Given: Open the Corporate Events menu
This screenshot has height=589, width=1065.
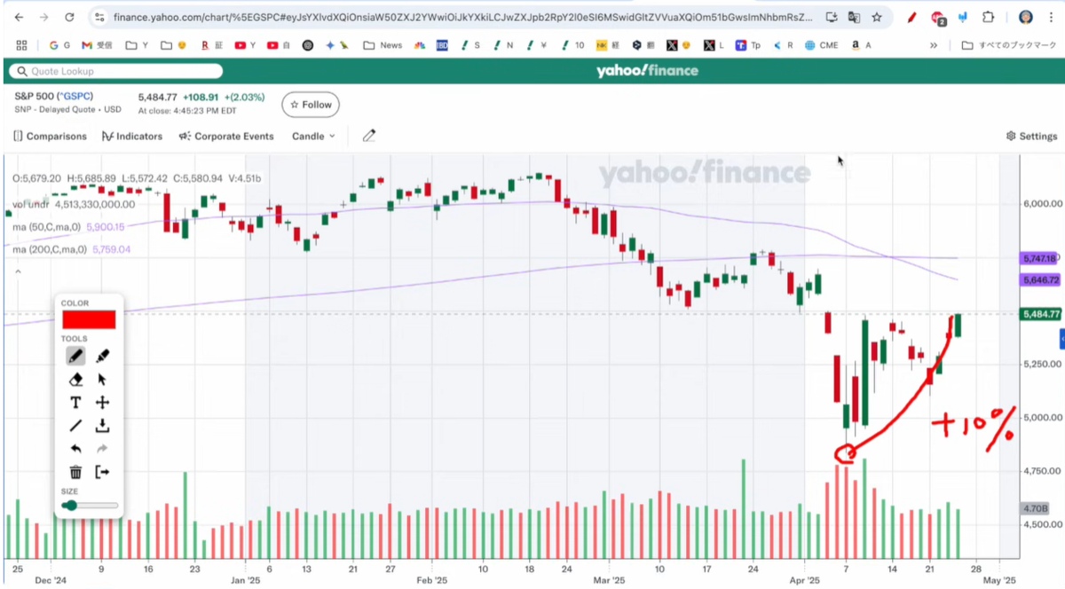Looking at the screenshot, I should tap(226, 137).
